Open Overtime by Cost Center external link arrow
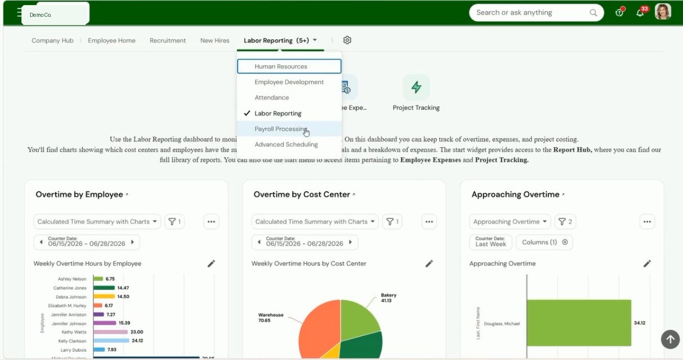The image size is (683, 360). (x=354, y=195)
